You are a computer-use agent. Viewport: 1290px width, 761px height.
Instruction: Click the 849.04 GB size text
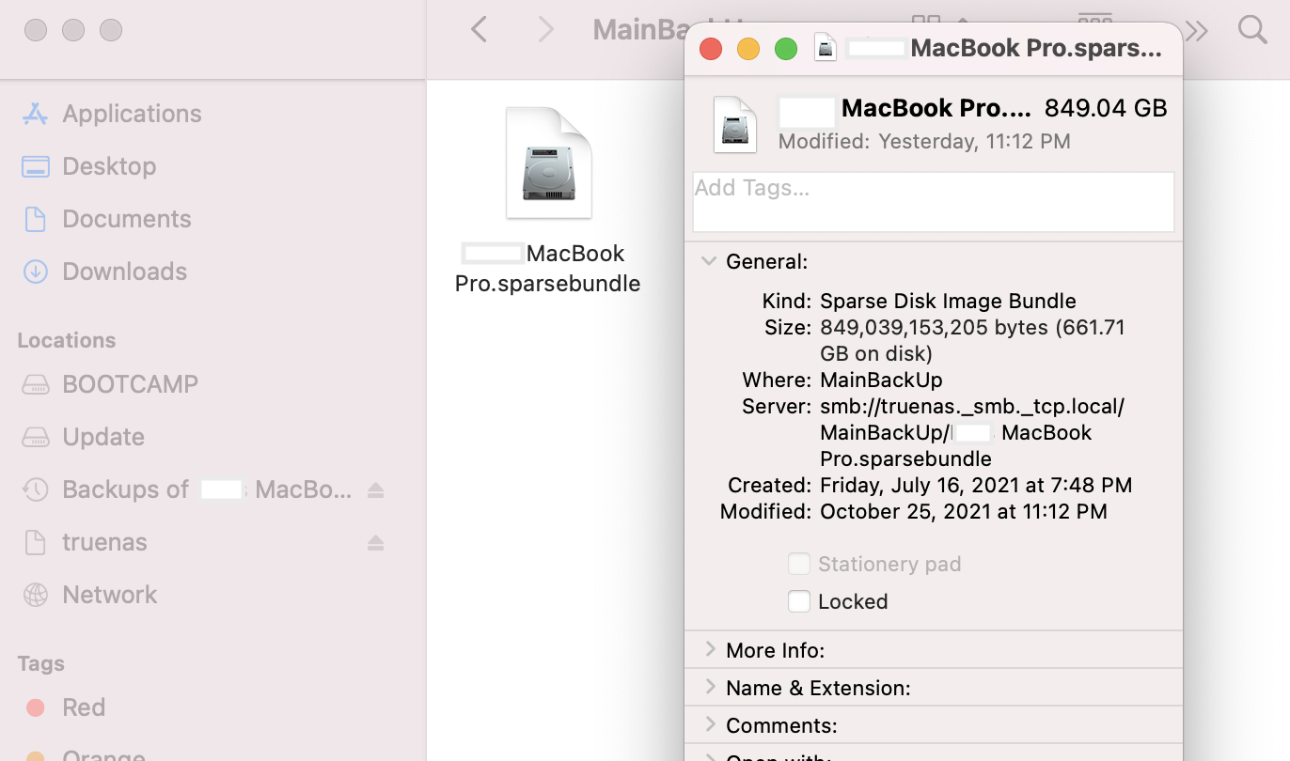point(1106,108)
